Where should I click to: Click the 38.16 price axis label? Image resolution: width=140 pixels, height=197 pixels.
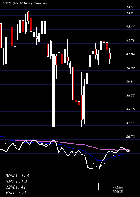(x=130, y=109)
